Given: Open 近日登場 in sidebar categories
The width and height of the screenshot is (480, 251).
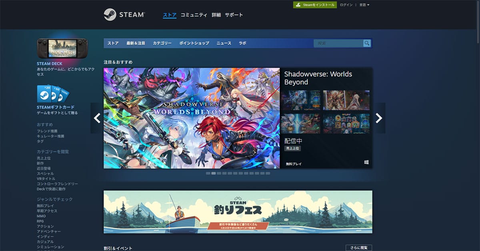Looking at the screenshot, I should 44,169.
